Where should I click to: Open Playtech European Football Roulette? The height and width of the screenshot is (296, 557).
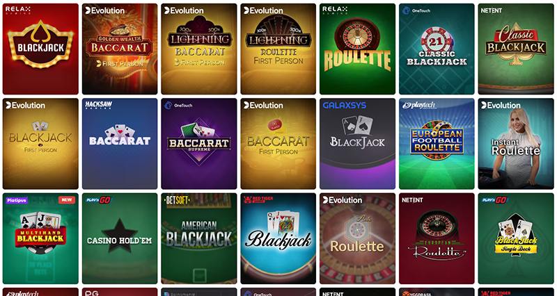(437, 144)
